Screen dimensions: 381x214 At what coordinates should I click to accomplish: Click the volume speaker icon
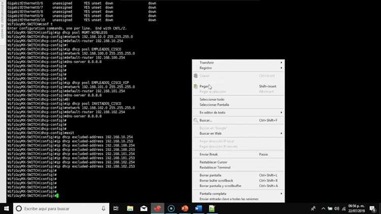(x=337, y=208)
